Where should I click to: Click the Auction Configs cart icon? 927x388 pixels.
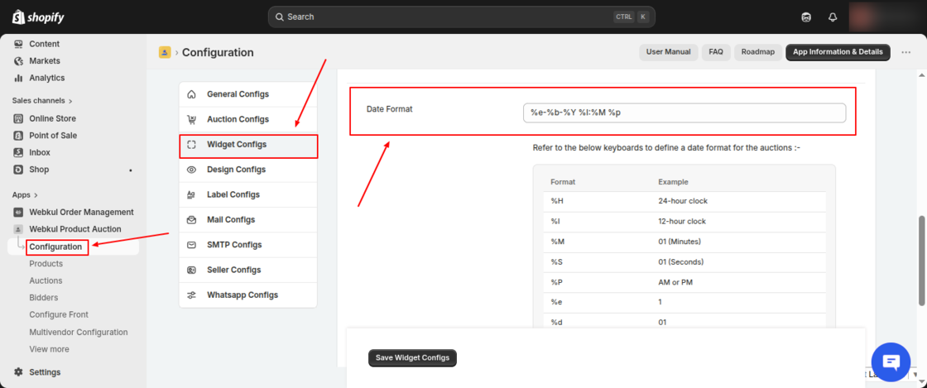[191, 119]
